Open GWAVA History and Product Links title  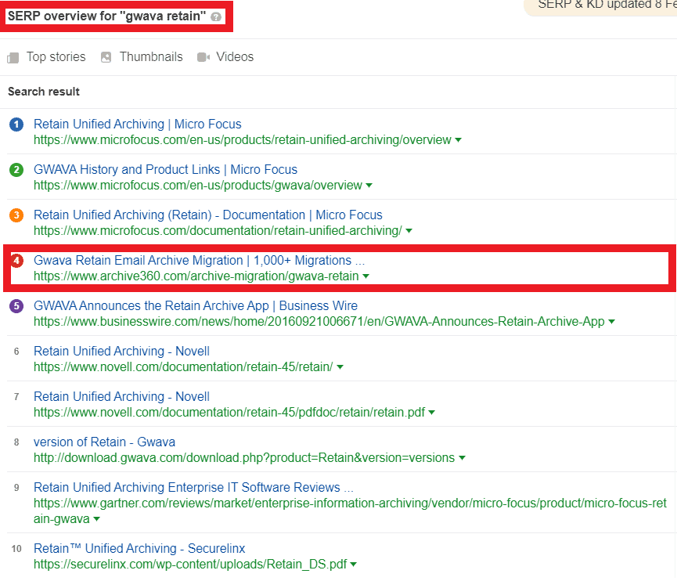165,169
